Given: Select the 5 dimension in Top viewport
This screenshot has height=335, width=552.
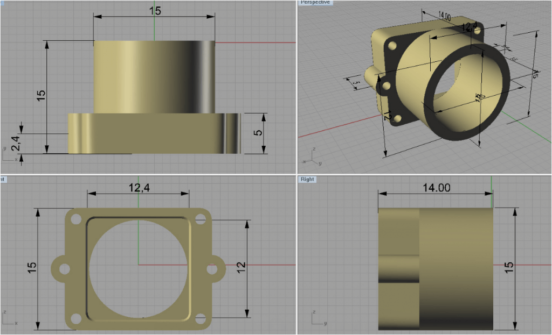Looking at the screenshot, I should click(258, 133).
